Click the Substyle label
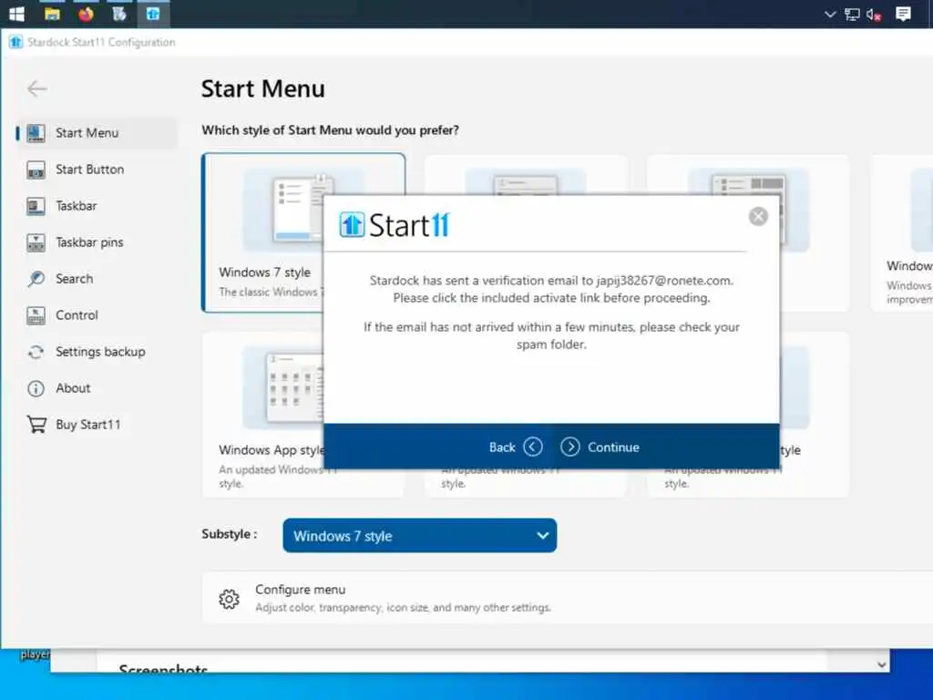The image size is (933, 700). pyautogui.click(x=229, y=534)
